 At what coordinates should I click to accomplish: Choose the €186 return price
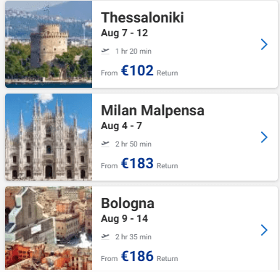(137, 256)
